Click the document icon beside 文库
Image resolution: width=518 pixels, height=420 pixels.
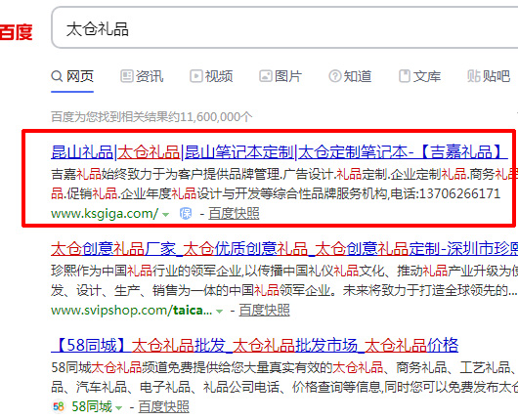tap(405, 76)
